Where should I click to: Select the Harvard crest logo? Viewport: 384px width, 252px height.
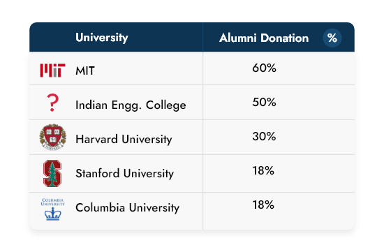[52, 137]
